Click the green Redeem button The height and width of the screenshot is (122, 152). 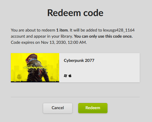point(93,108)
